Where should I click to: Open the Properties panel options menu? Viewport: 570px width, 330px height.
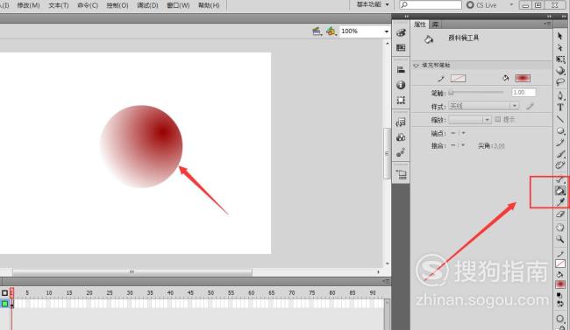[x=546, y=24]
